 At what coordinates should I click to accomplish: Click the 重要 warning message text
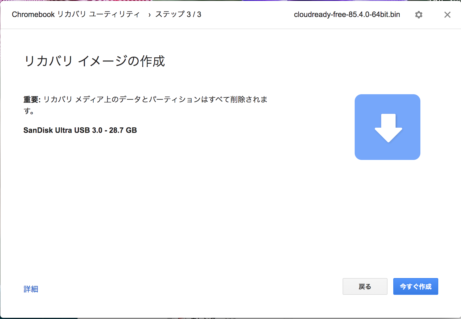146,105
